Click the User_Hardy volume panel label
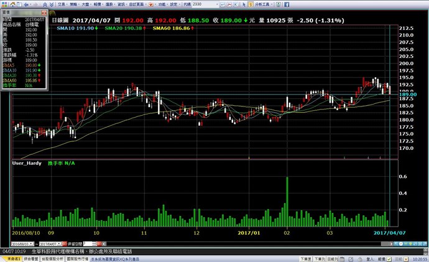 26,162
